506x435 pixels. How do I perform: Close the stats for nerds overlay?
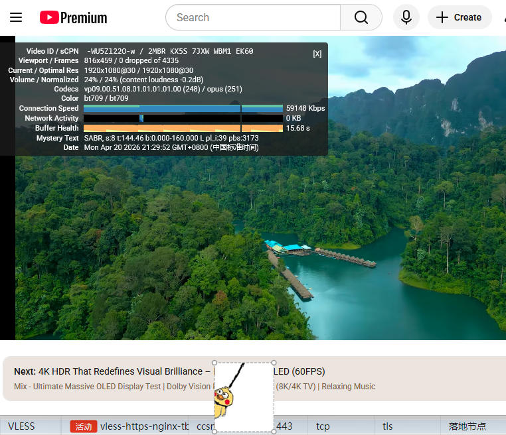pos(317,54)
